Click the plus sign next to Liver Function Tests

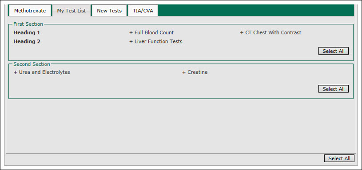click(x=131, y=42)
